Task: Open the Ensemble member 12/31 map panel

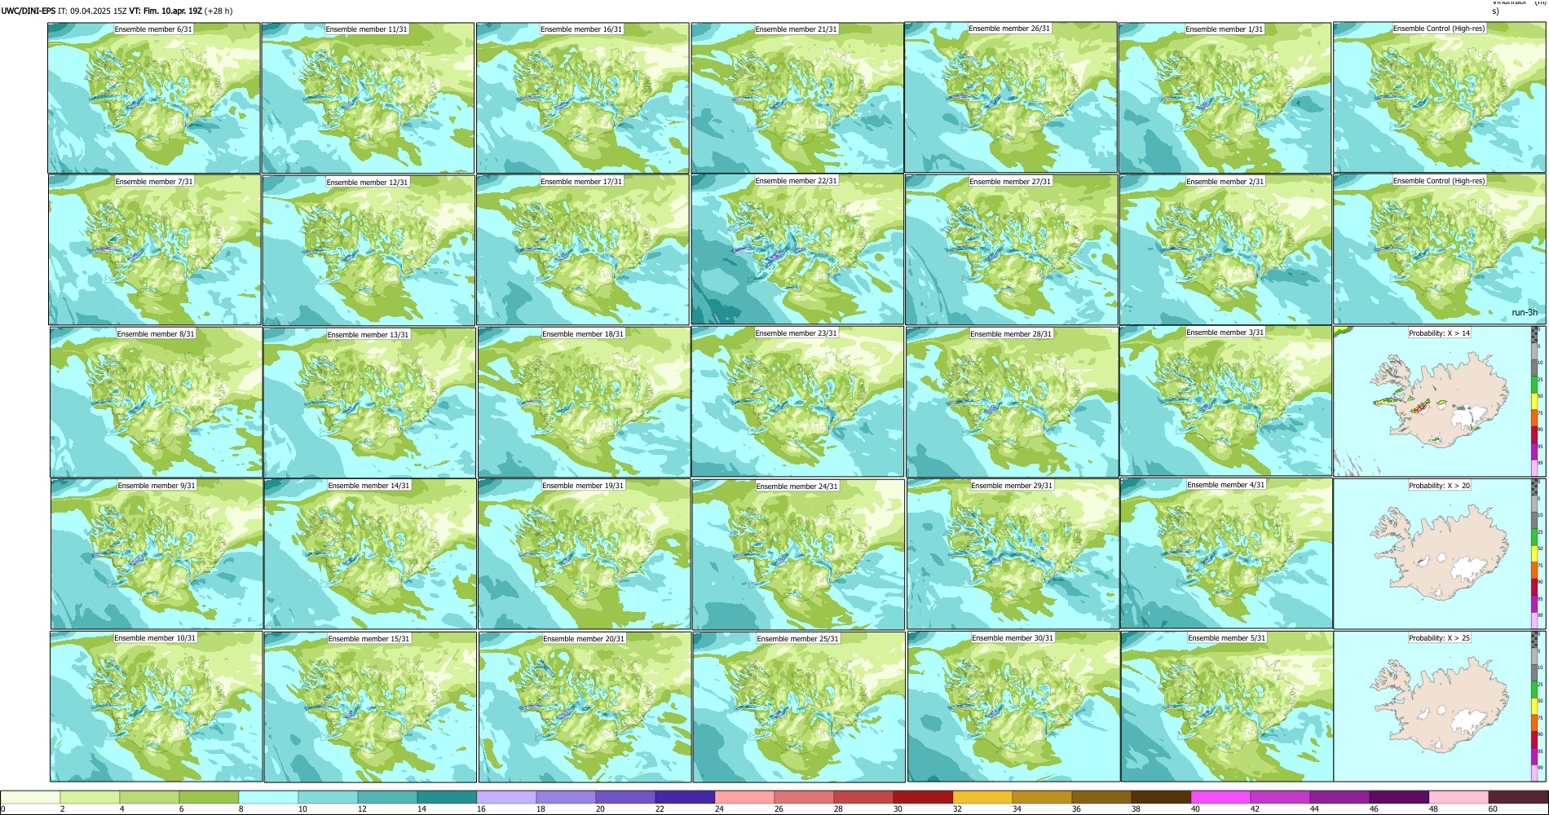Action: coord(368,250)
